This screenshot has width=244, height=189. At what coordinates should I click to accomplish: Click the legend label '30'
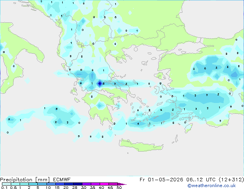coord(84,187)
